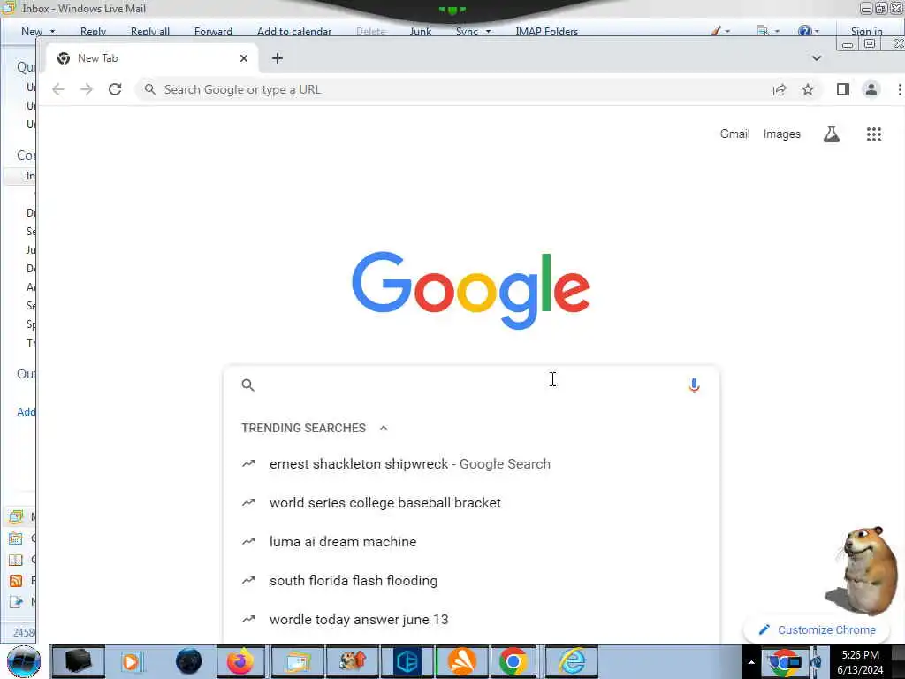
Task: Click the search magnifier in the Google box
Action: point(248,385)
